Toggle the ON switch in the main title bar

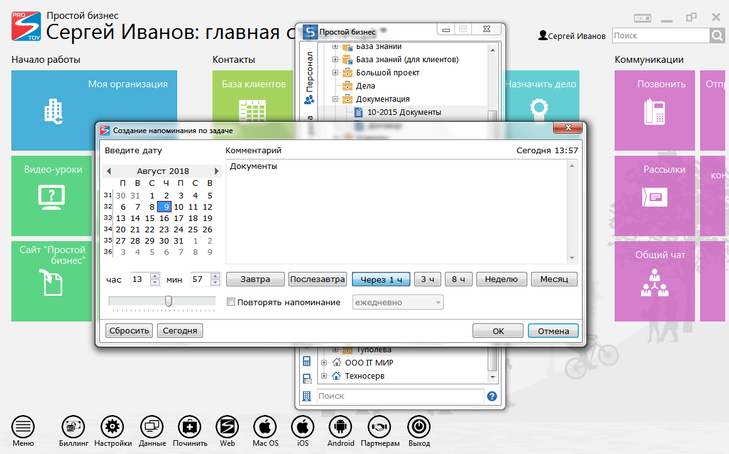coord(642,18)
